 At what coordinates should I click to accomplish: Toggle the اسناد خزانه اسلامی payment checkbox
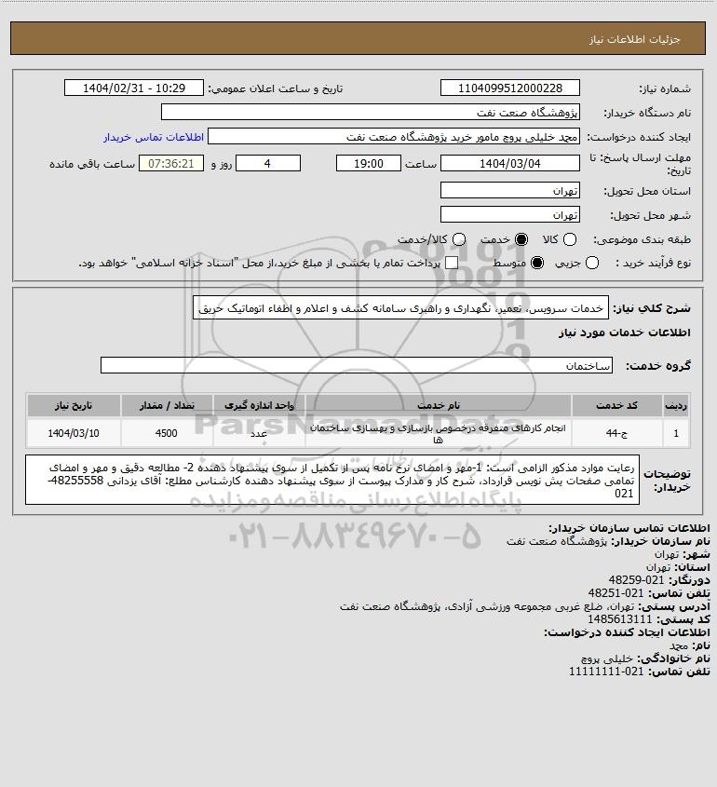pos(452,263)
